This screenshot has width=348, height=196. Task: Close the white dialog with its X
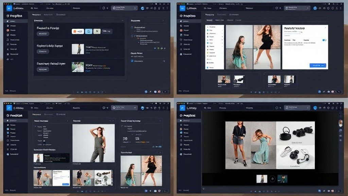tap(325, 28)
